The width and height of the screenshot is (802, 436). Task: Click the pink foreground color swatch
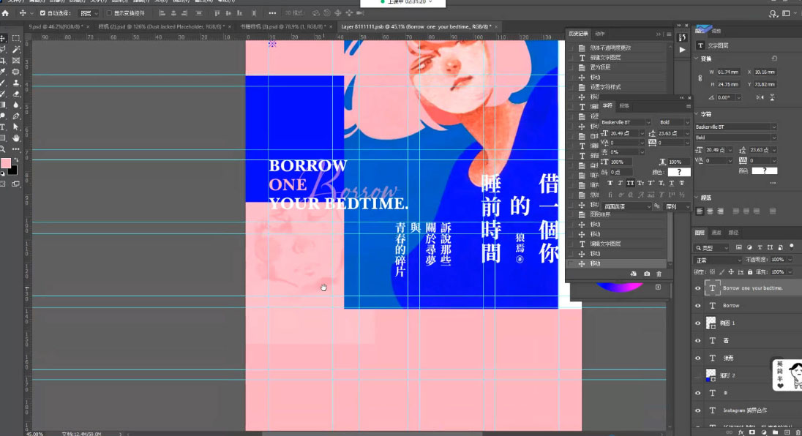[x=6, y=163]
